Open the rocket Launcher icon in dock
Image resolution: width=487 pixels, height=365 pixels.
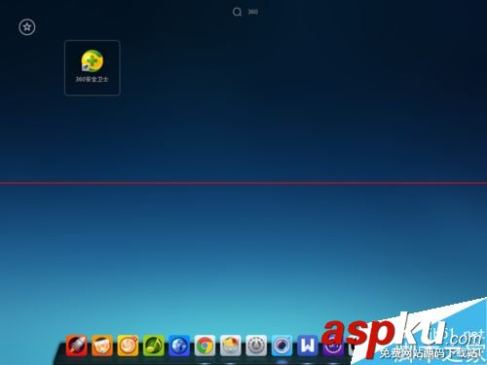(76, 346)
